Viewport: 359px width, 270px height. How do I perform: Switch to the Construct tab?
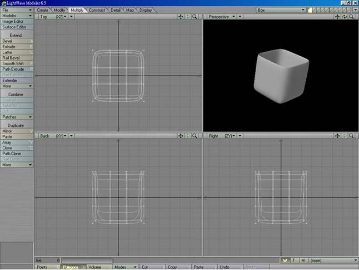click(97, 10)
